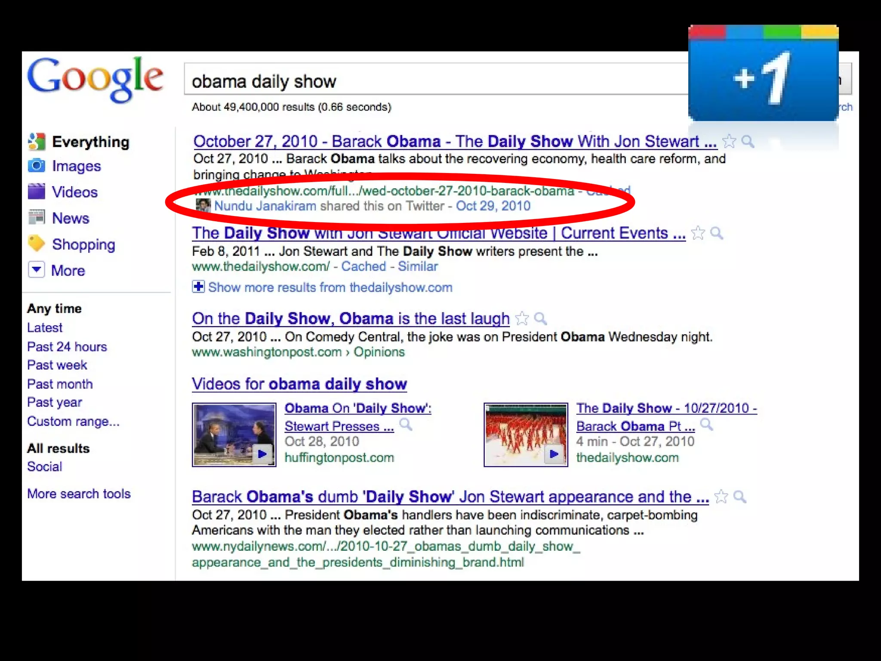Select the Everything search category
Image resolution: width=881 pixels, height=661 pixels.
coord(90,142)
